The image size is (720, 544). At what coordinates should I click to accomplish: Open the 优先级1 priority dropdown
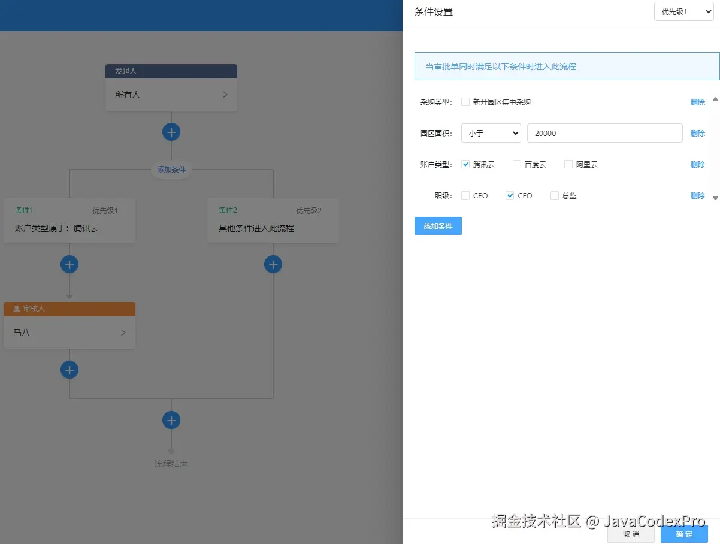[x=684, y=11]
